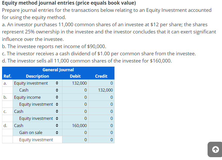Select the General Journal header row

(x=58, y=70)
